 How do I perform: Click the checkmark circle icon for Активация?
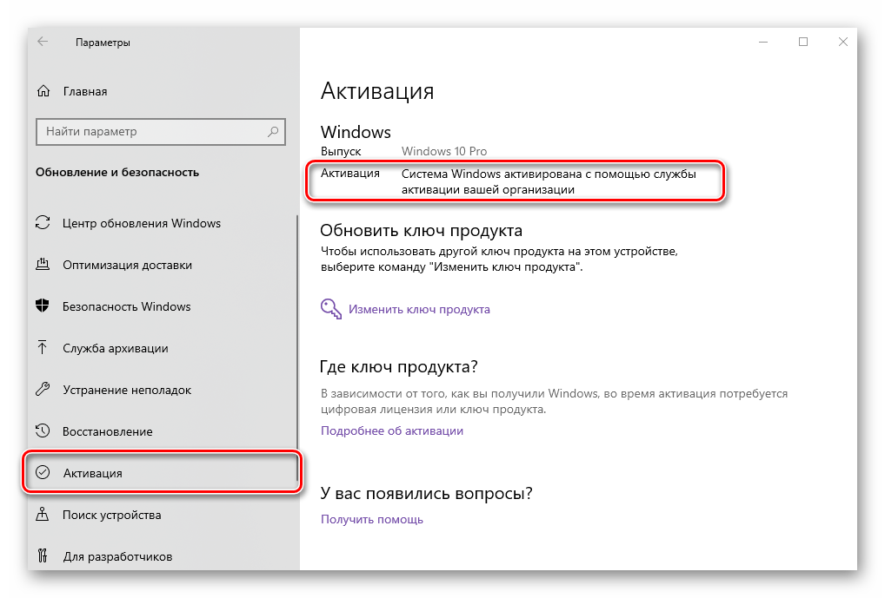click(x=43, y=472)
